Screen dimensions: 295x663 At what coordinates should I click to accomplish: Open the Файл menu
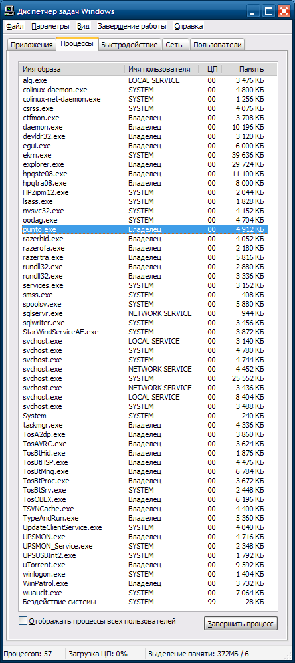(15, 26)
